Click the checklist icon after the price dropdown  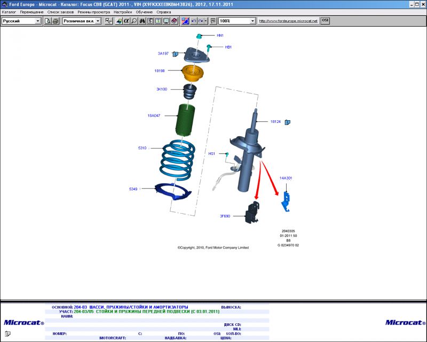(108, 21)
